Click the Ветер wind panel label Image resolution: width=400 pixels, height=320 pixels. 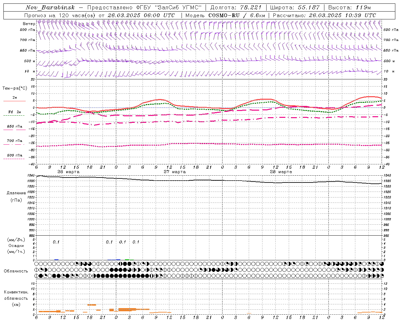point(29,24)
